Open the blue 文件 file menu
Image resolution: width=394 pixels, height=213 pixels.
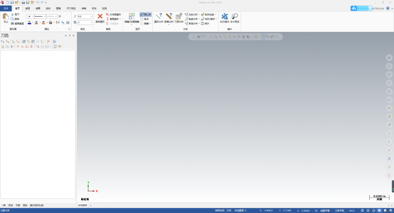[6, 8]
